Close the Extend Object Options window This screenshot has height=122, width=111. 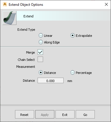click(106, 4)
